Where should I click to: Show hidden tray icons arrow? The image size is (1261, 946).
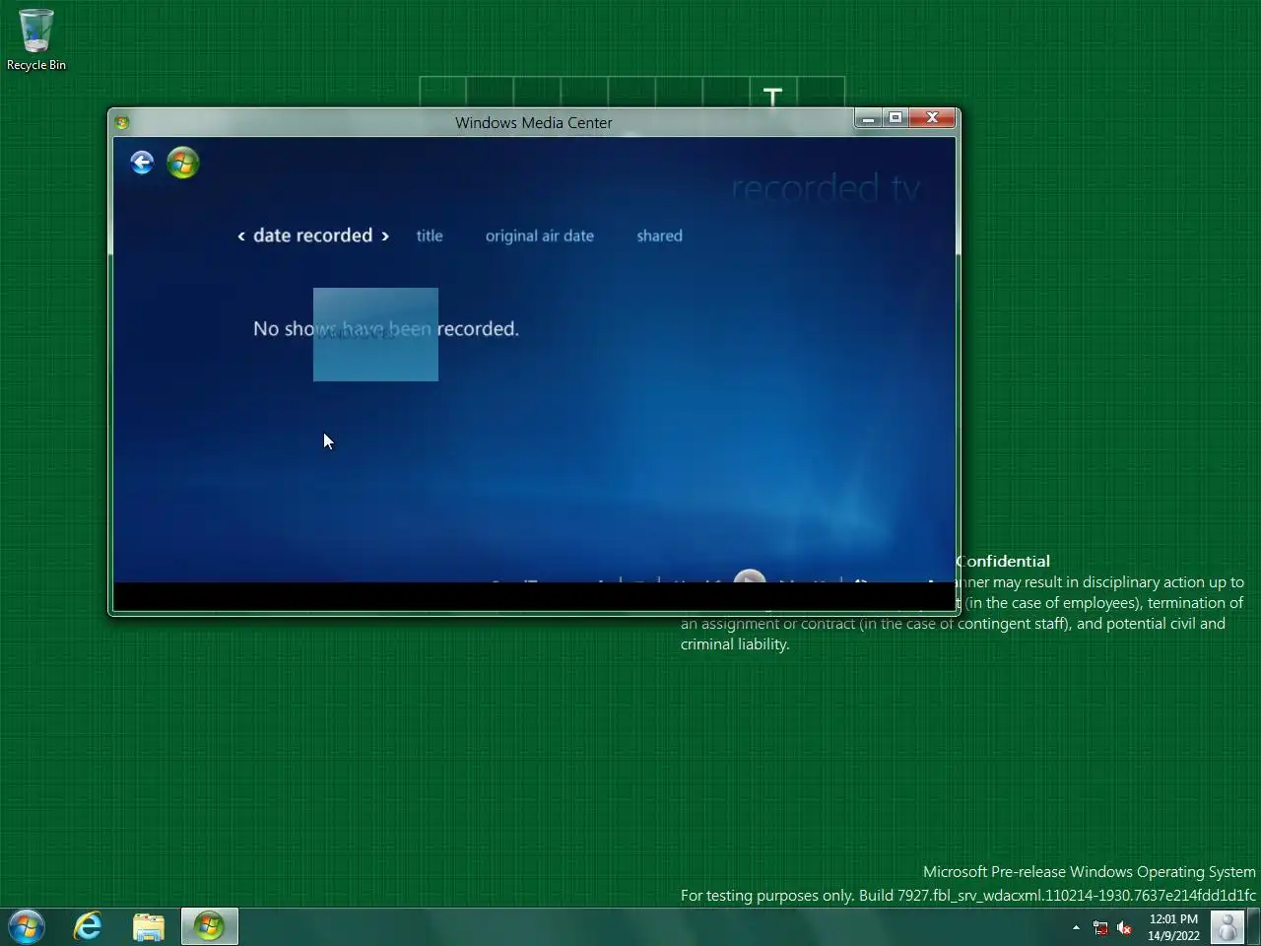(x=1076, y=927)
